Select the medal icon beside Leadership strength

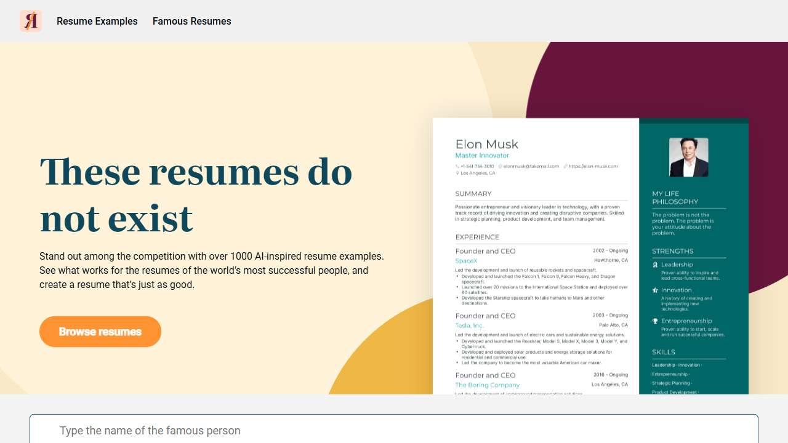[655, 265]
